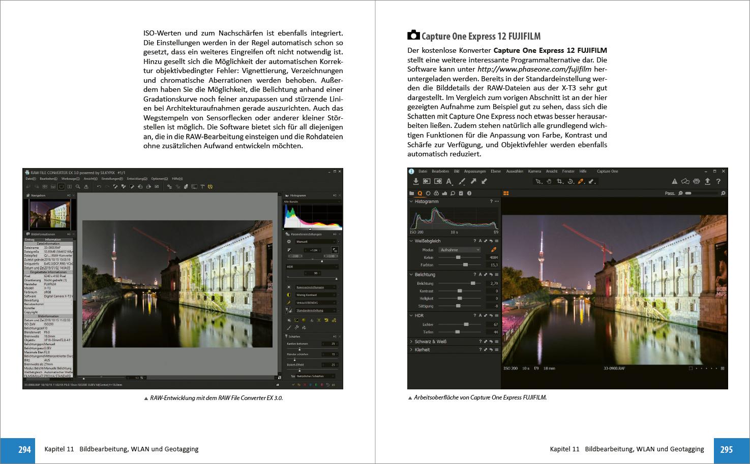Screen dimensions: 750x464
Task: Click the Kamera menu in Capture One
Action: [x=534, y=172]
